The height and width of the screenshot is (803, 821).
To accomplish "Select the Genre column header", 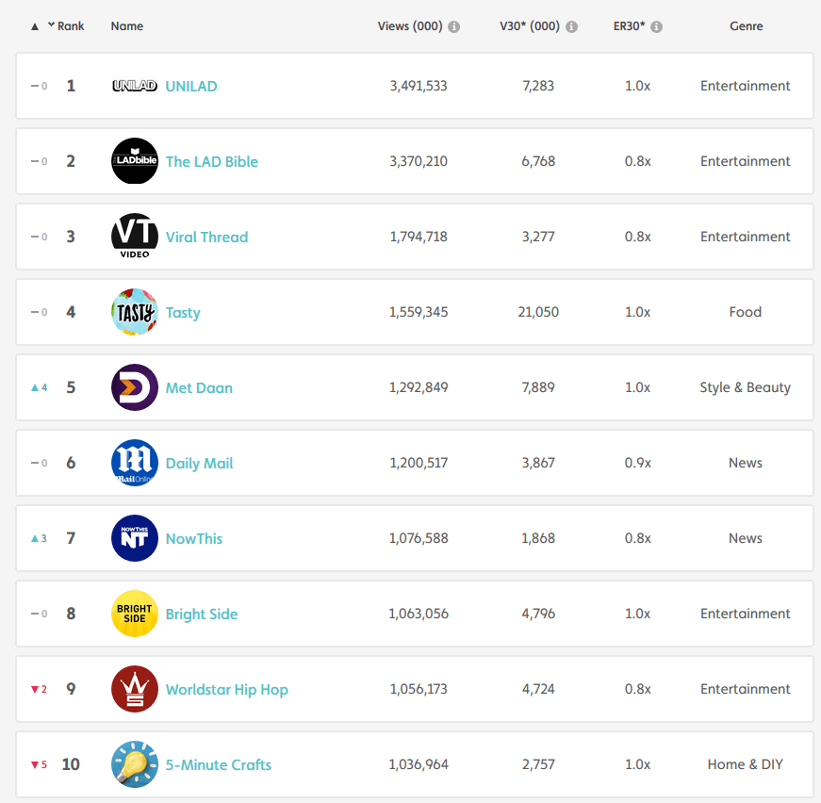I will [x=746, y=25].
